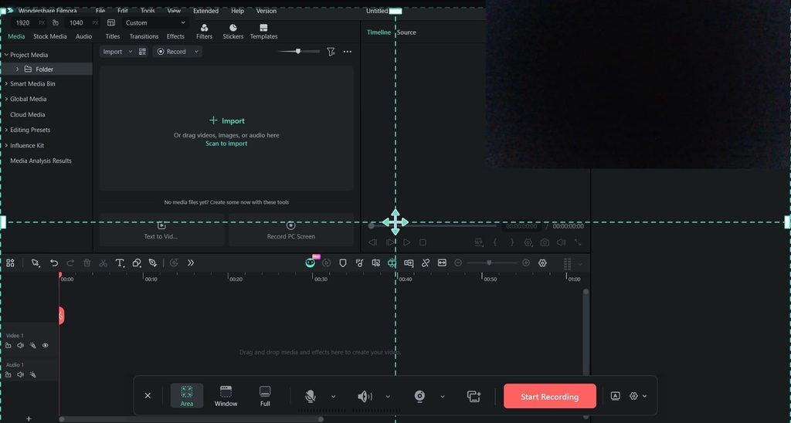Lock the Video 1 track
Image resolution: width=791 pixels, height=423 pixels.
tap(8, 345)
